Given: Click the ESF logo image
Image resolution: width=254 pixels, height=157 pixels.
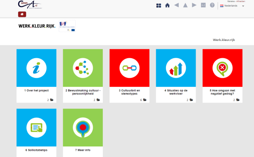Looking at the screenshot, I should tap(67, 26).
